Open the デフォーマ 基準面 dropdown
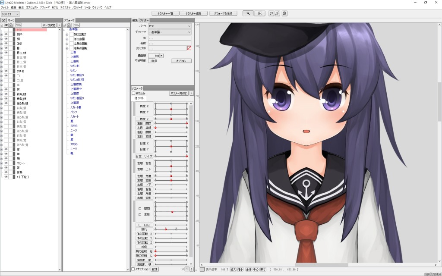 click(170, 32)
